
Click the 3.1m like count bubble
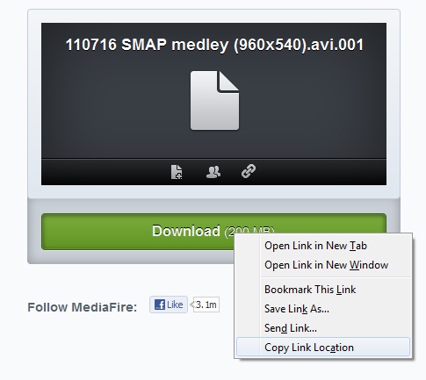(206, 305)
